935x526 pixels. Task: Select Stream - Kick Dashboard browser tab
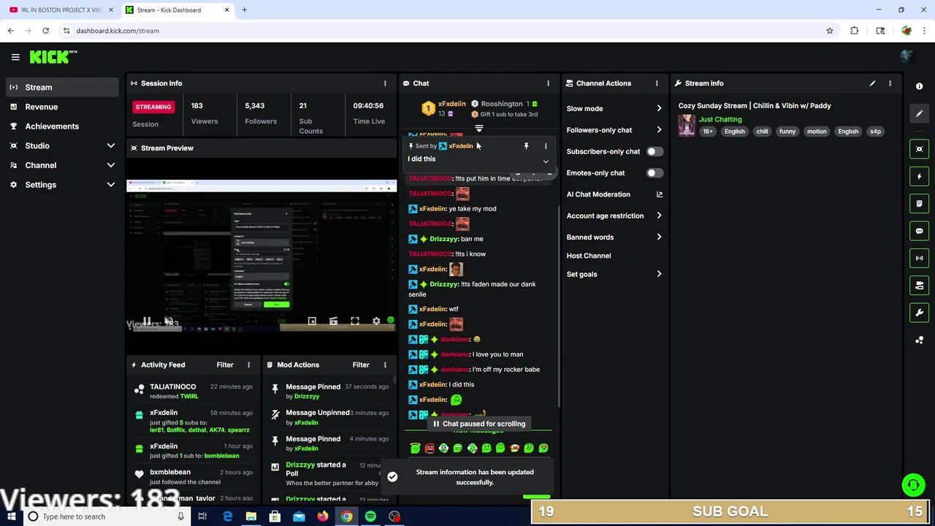pos(177,10)
